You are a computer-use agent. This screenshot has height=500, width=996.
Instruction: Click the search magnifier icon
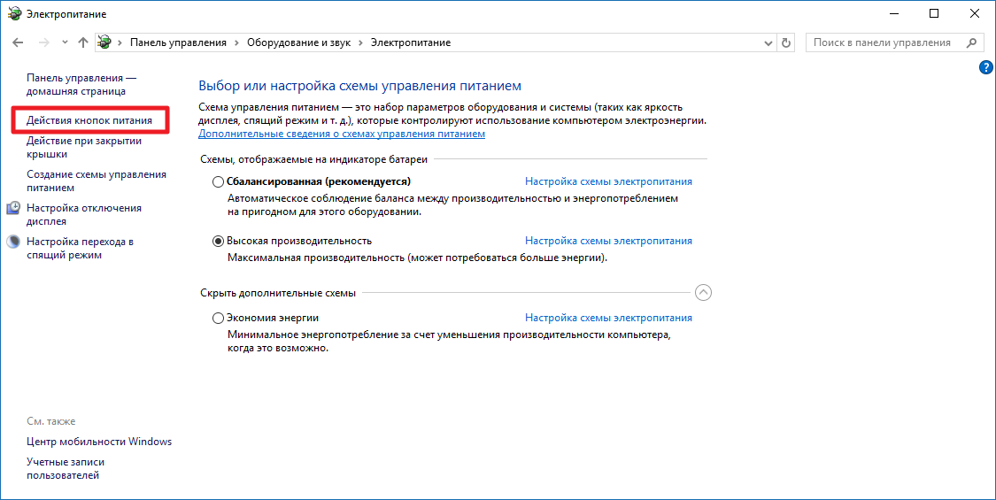971,42
